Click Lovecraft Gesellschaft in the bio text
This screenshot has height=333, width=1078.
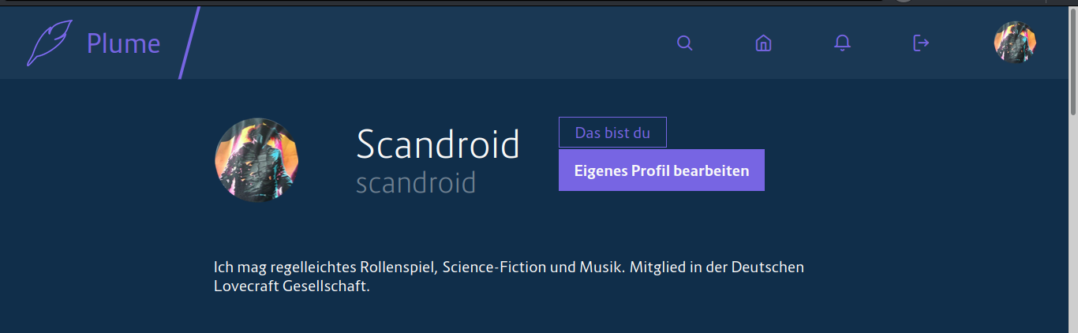pos(291,286)
